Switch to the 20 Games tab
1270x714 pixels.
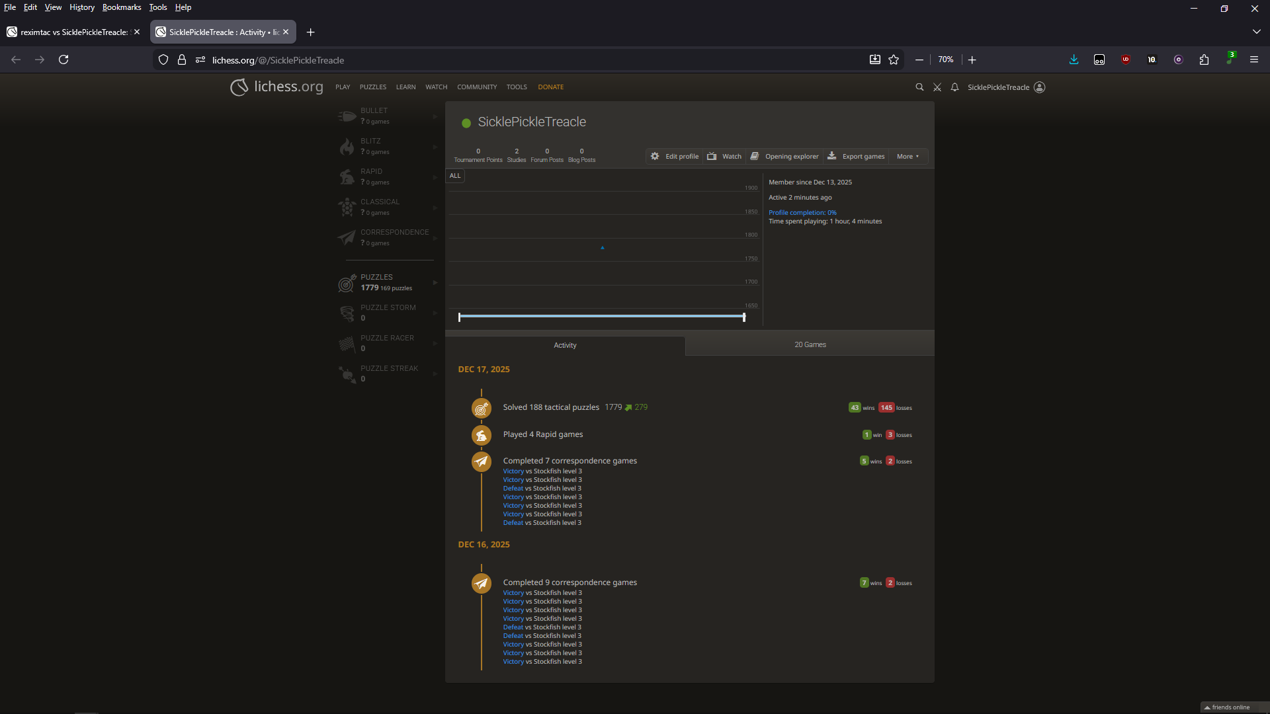[810, 345]
